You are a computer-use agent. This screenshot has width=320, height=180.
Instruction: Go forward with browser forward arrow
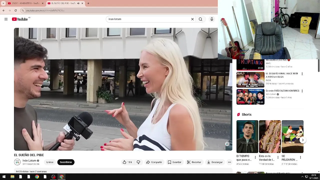tap(9, 10)
